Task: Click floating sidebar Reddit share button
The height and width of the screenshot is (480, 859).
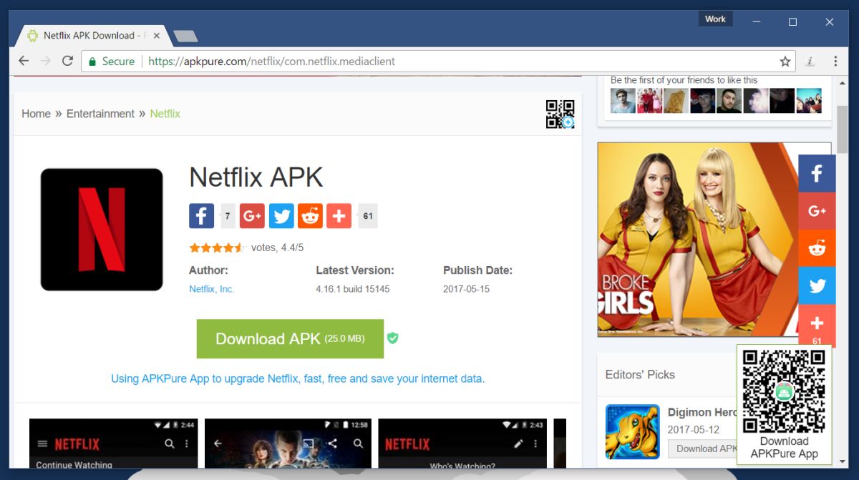Action: [817, 248]
